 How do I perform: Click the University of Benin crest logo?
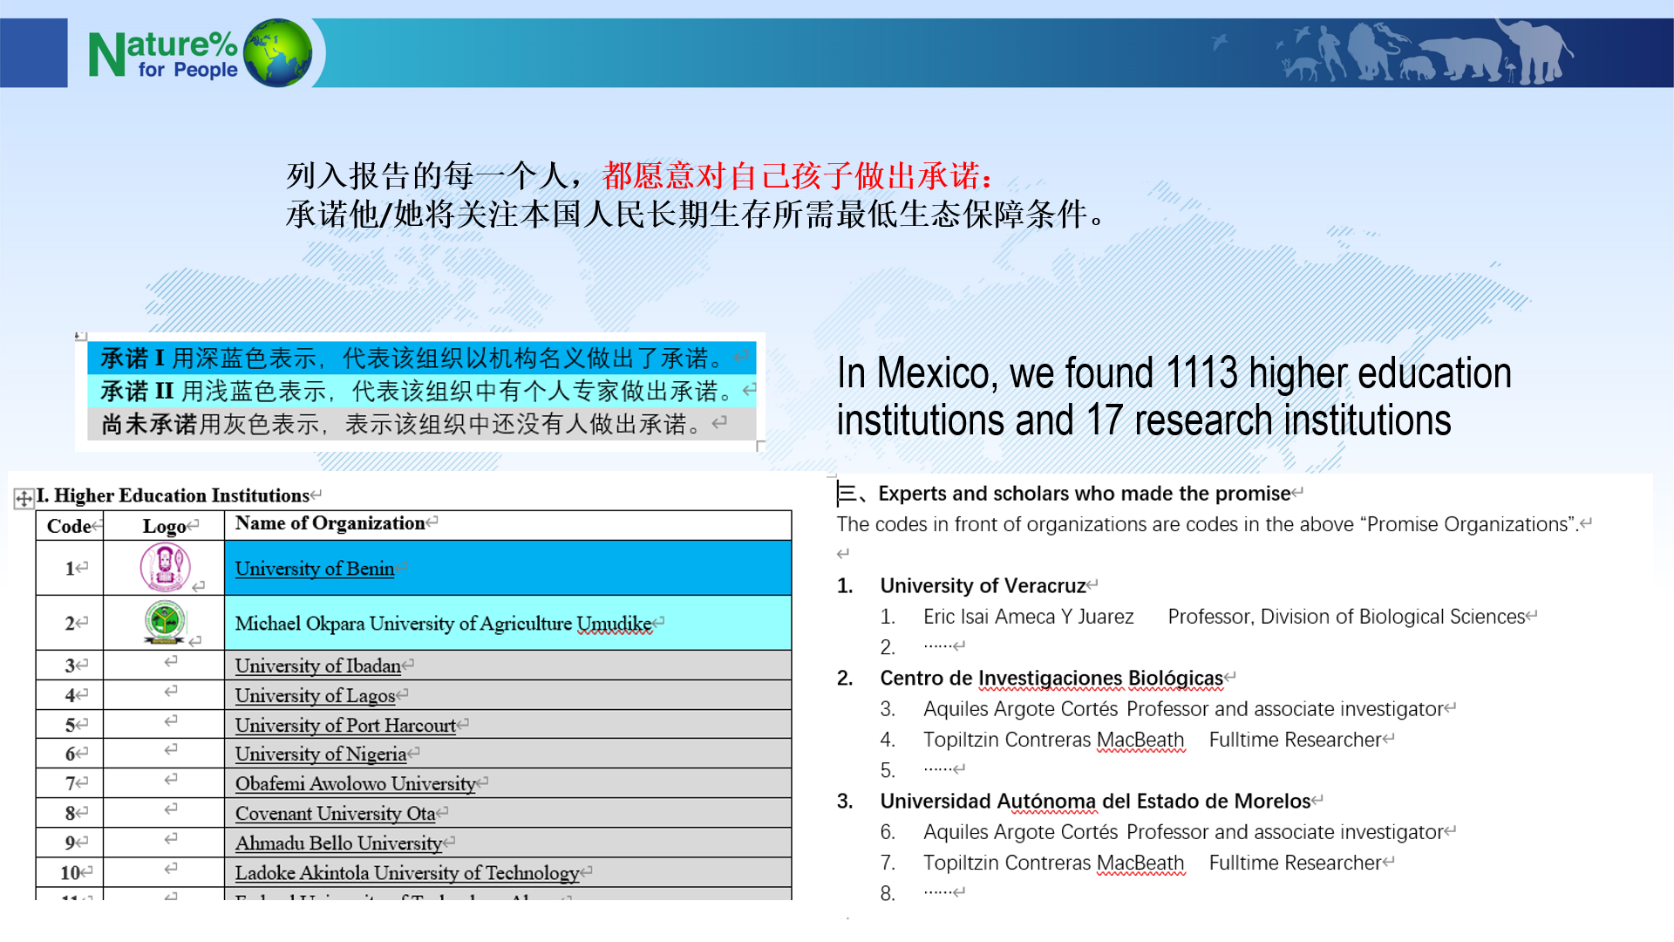(165, 567)
